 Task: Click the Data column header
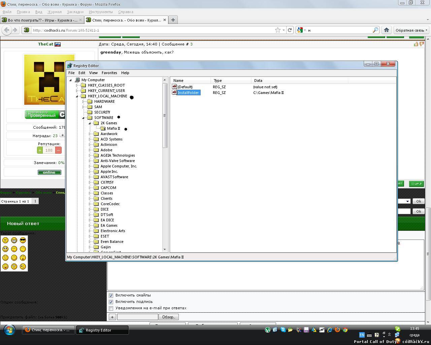tap(299, 81)
